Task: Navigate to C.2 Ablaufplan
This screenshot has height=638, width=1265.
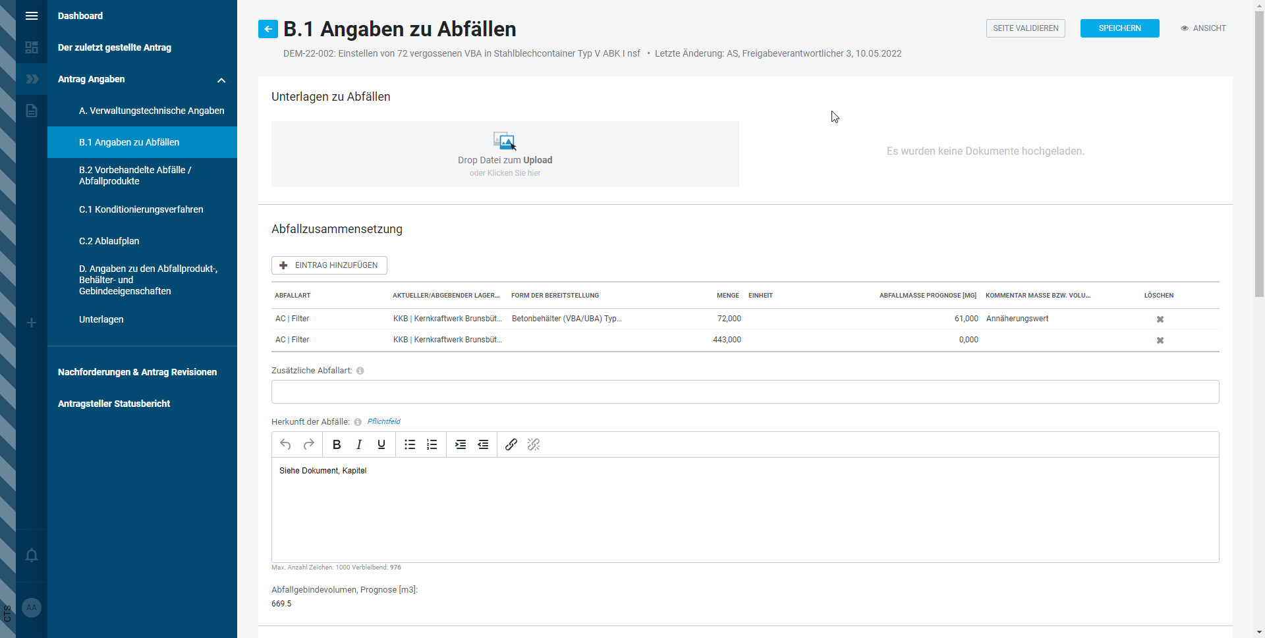Action: coord(109,241)
